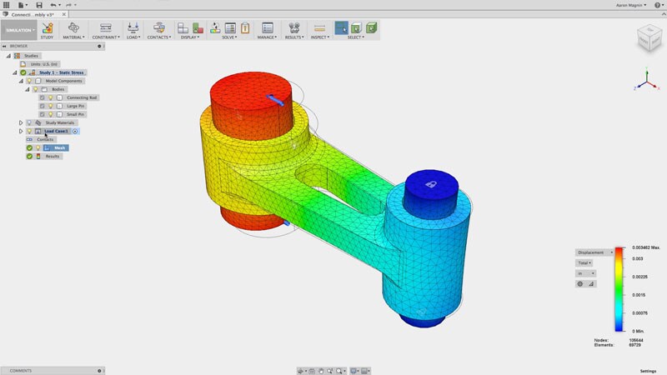
Task: Open the MATERIAL menu
Action: [x=73, y=37]
